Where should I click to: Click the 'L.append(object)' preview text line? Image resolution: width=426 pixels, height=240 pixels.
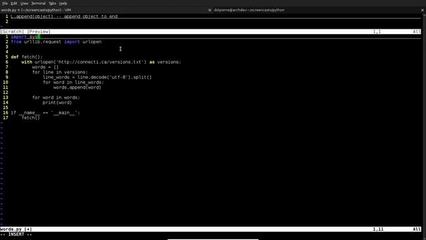tap(64, 16)
